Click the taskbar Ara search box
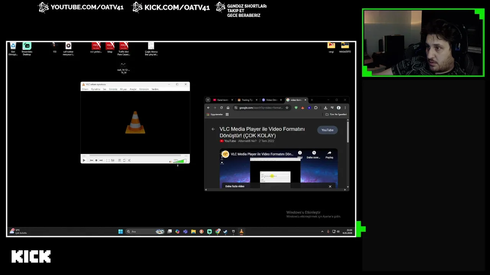The height and width of the screenshot is (275, 490). tap(145, 231)
